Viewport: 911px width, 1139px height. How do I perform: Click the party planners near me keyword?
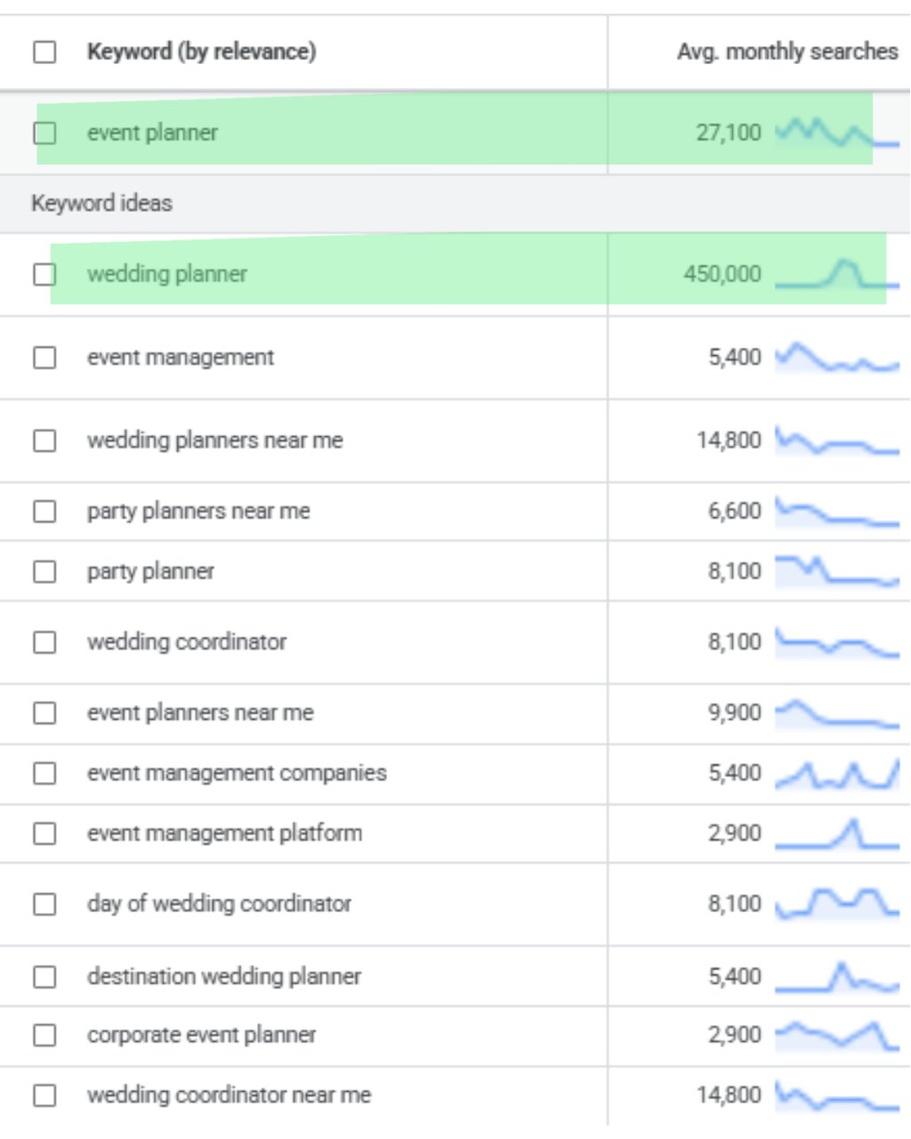[198, 512]
